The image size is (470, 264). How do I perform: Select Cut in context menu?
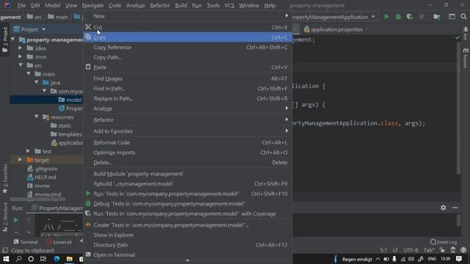pyautogui.click(x=187, y=27)
